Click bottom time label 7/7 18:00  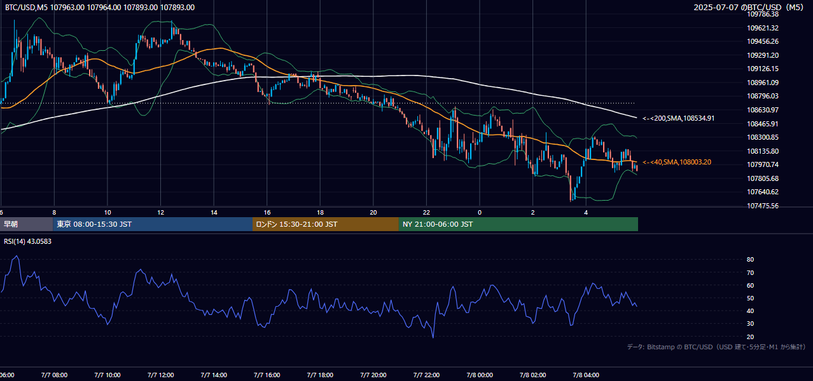pyautogui.click(x=321, y=375)
